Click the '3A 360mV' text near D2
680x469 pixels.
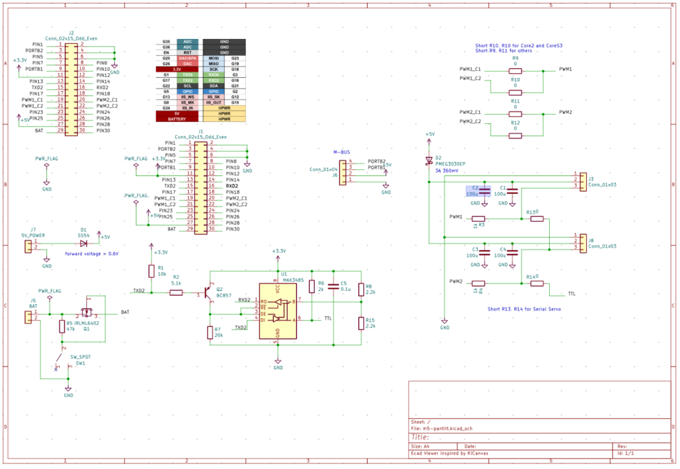click(x=446, y=170)
